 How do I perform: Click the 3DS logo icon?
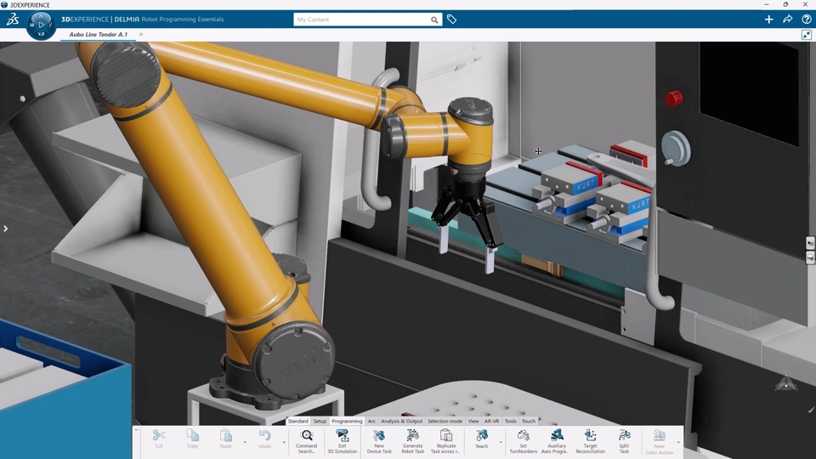click(13, 20)
